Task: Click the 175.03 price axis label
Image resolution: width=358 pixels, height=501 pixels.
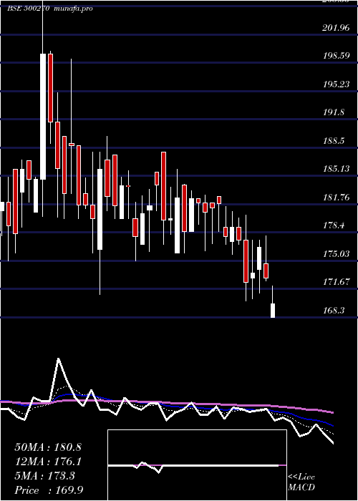Action: point(336,254)
